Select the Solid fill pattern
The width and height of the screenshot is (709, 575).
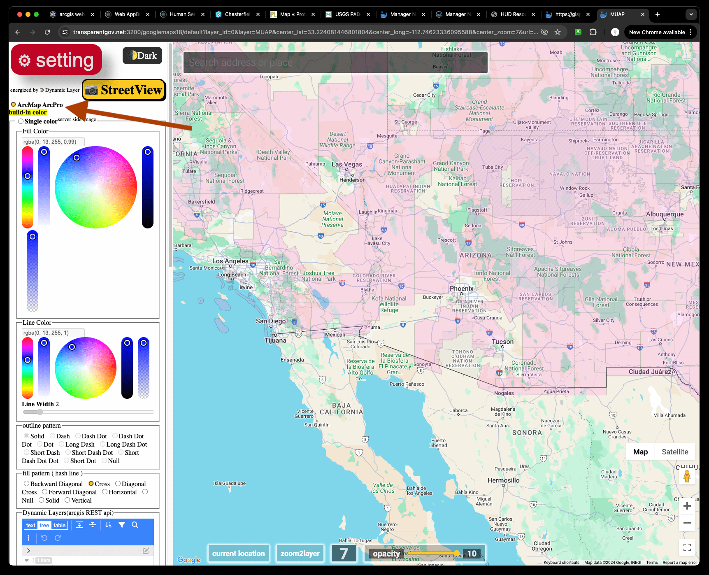pos(41,500)
